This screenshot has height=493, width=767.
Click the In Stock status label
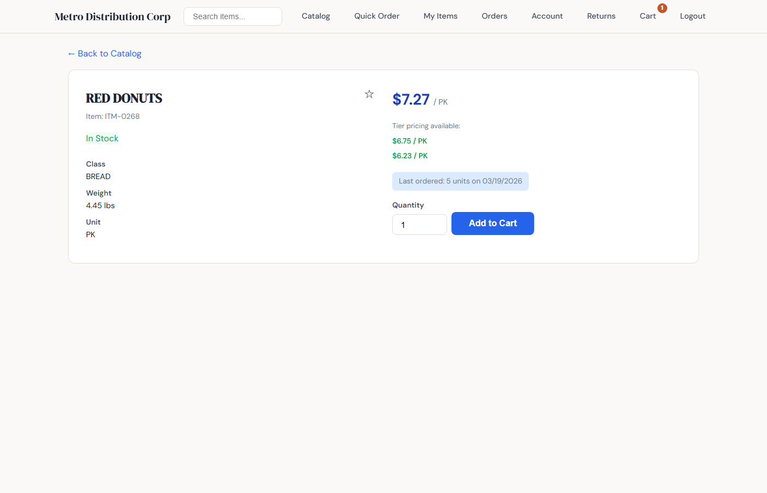click(102, 138)
